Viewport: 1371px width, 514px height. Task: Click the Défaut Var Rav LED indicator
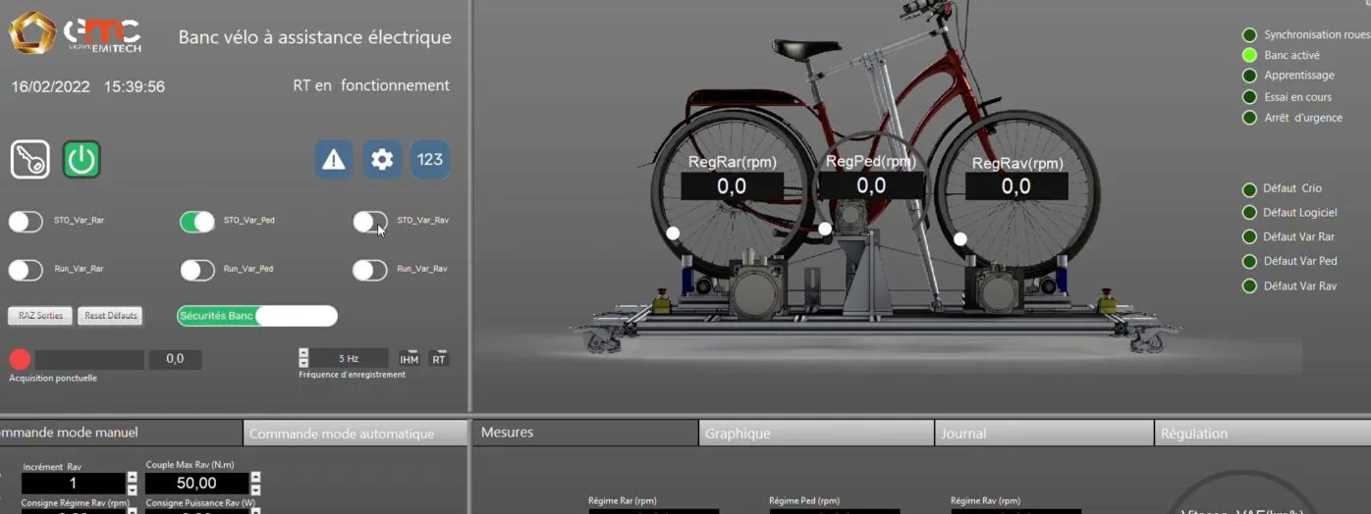pyautogui.click(x=1249, y=286)
